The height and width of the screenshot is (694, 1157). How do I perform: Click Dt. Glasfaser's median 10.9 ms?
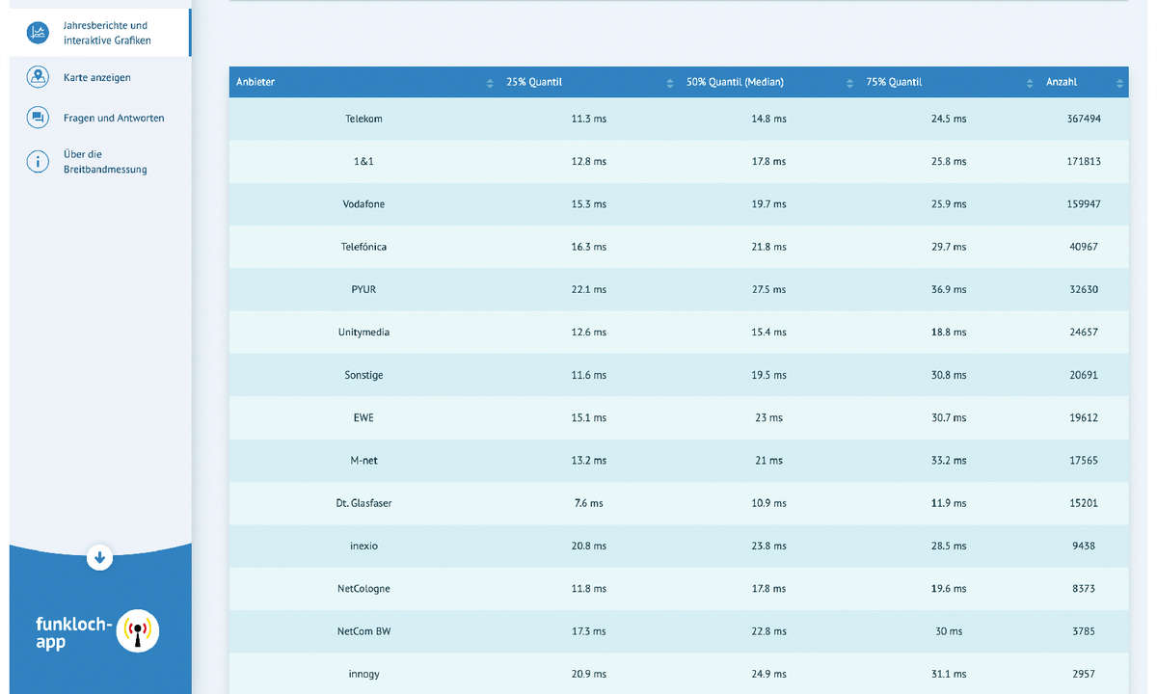pyautogui.click(x=768, y=503)
